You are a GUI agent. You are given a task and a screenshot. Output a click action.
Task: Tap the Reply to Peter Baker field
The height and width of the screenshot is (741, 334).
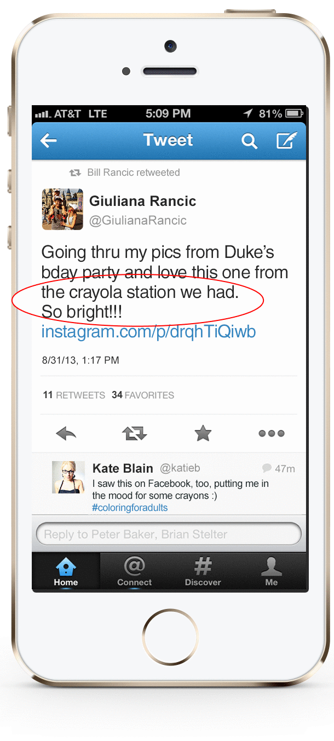[169, 534]
